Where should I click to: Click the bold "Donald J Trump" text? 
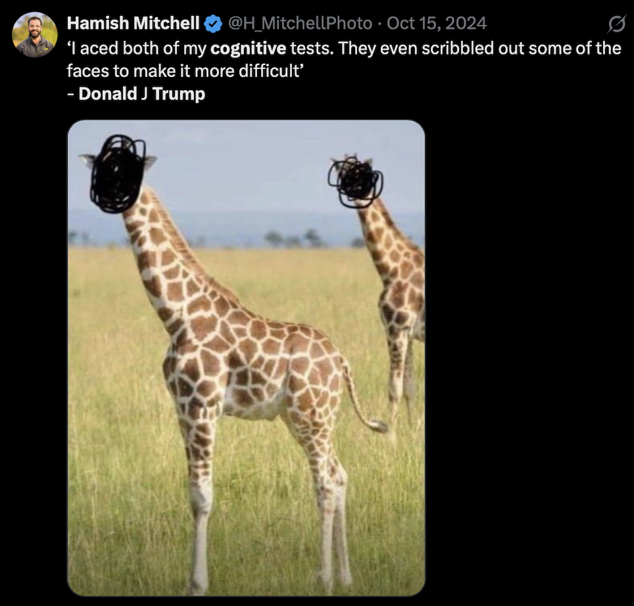click(141, 94)
